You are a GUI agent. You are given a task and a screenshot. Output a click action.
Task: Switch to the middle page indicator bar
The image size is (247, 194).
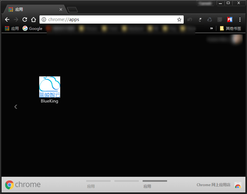127,181
